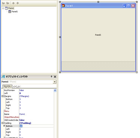140x138 pixels.
Task: Collapse the Form1 node in the structure tree
Action: click(x=3, y=8)
